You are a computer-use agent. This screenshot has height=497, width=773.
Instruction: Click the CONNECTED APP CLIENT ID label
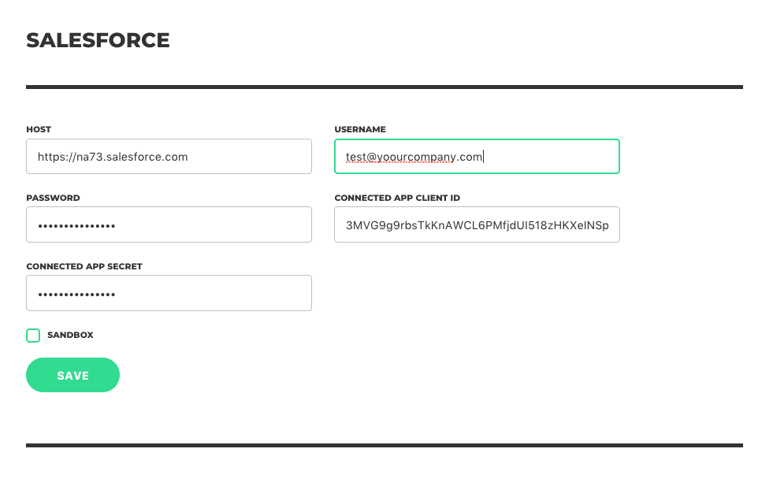coord(397,198)
